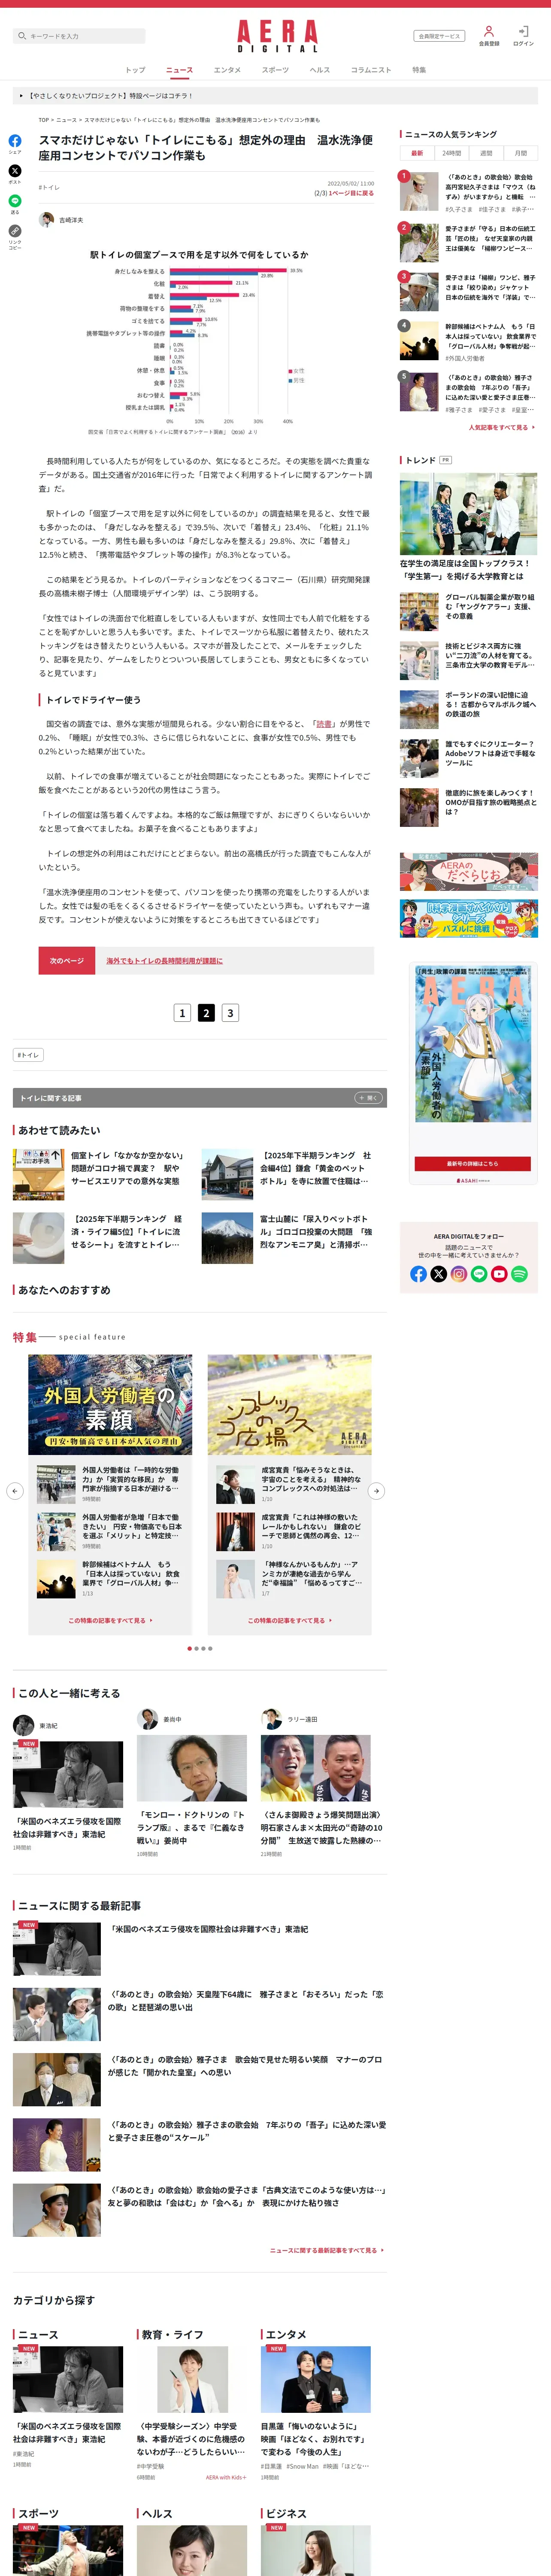The width and height of the screenshot is (551, 2576).
Task: Click #トイレ tag below pagination
Action: click(x=28, y=1055)
